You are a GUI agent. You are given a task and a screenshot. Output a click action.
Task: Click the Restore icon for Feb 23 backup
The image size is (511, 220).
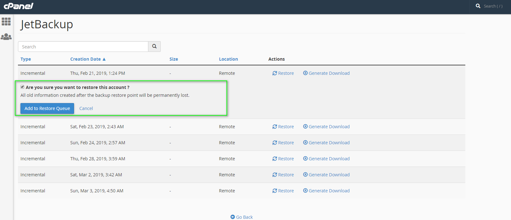pos(275,127)
